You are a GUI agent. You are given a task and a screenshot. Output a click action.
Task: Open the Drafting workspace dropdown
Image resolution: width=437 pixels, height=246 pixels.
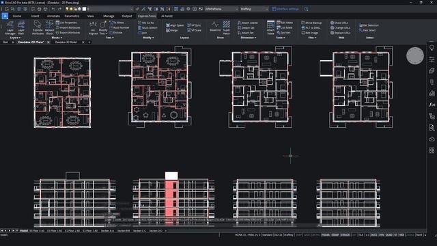pyautogui.click(x=254, y=9)
